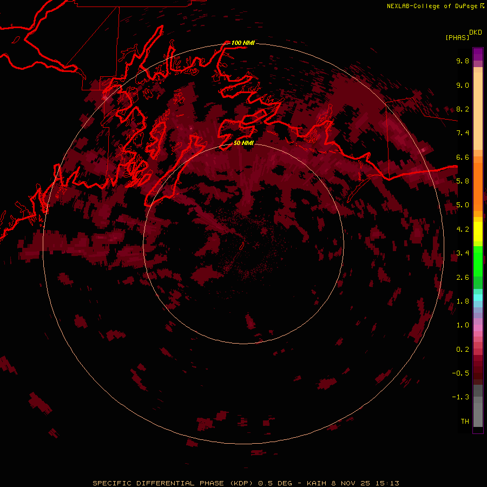
Task: Pick the purple top segment of color bar
Action: pyautogui.click(x=478, y=54)
